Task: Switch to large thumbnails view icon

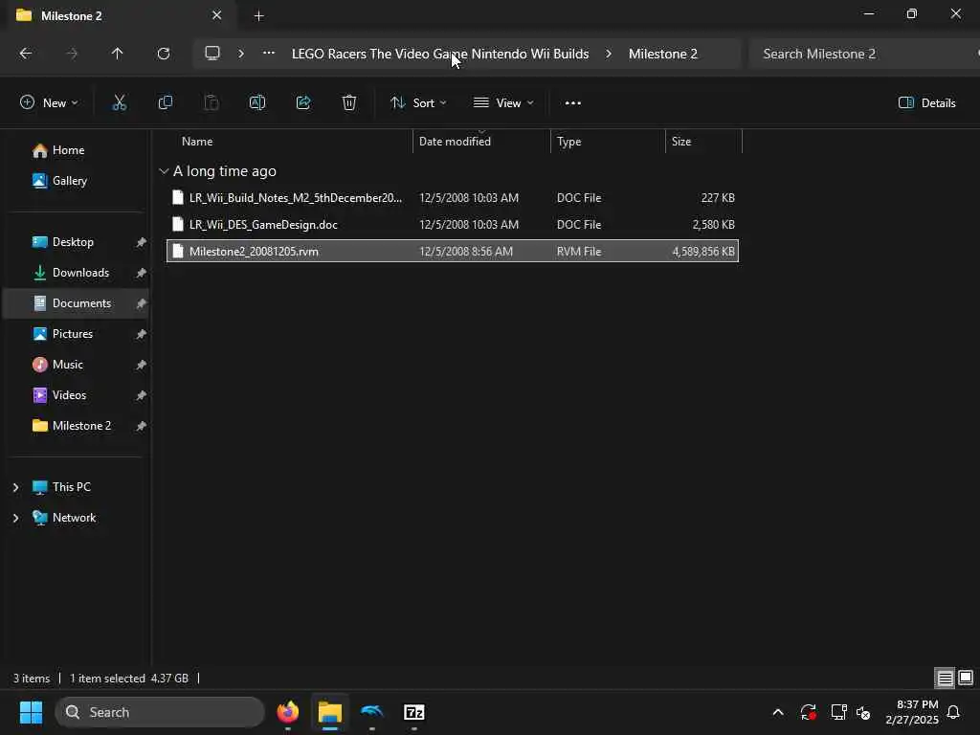Action: click(966, 679)
